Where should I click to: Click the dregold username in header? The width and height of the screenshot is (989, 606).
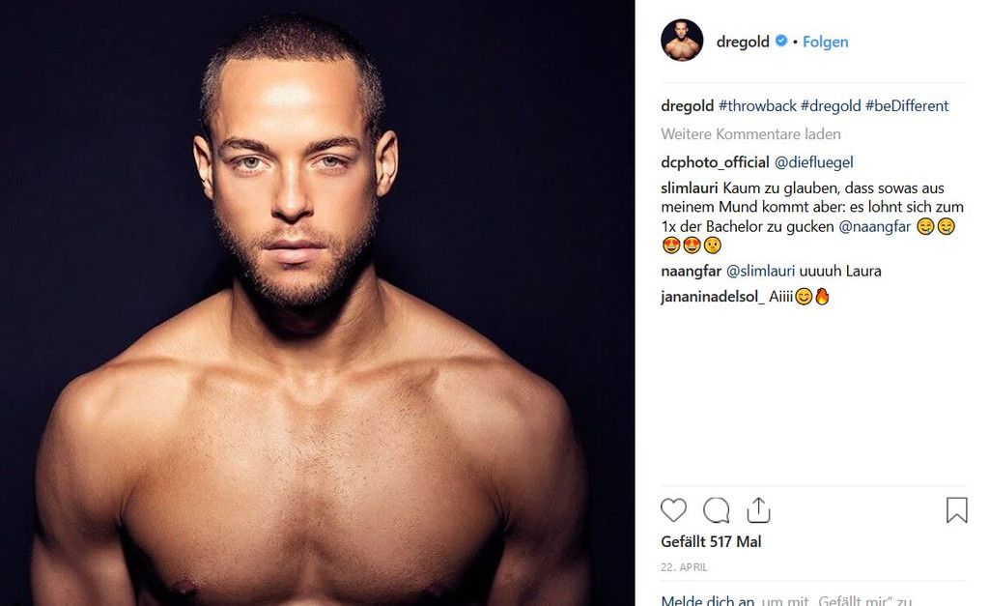tap(743, 42)
